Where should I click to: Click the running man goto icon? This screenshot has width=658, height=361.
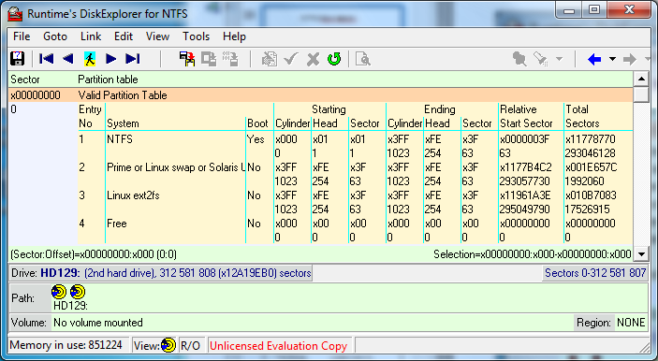point(89,59)
